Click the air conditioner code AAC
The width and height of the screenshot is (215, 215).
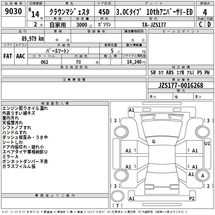pos(21,56)
